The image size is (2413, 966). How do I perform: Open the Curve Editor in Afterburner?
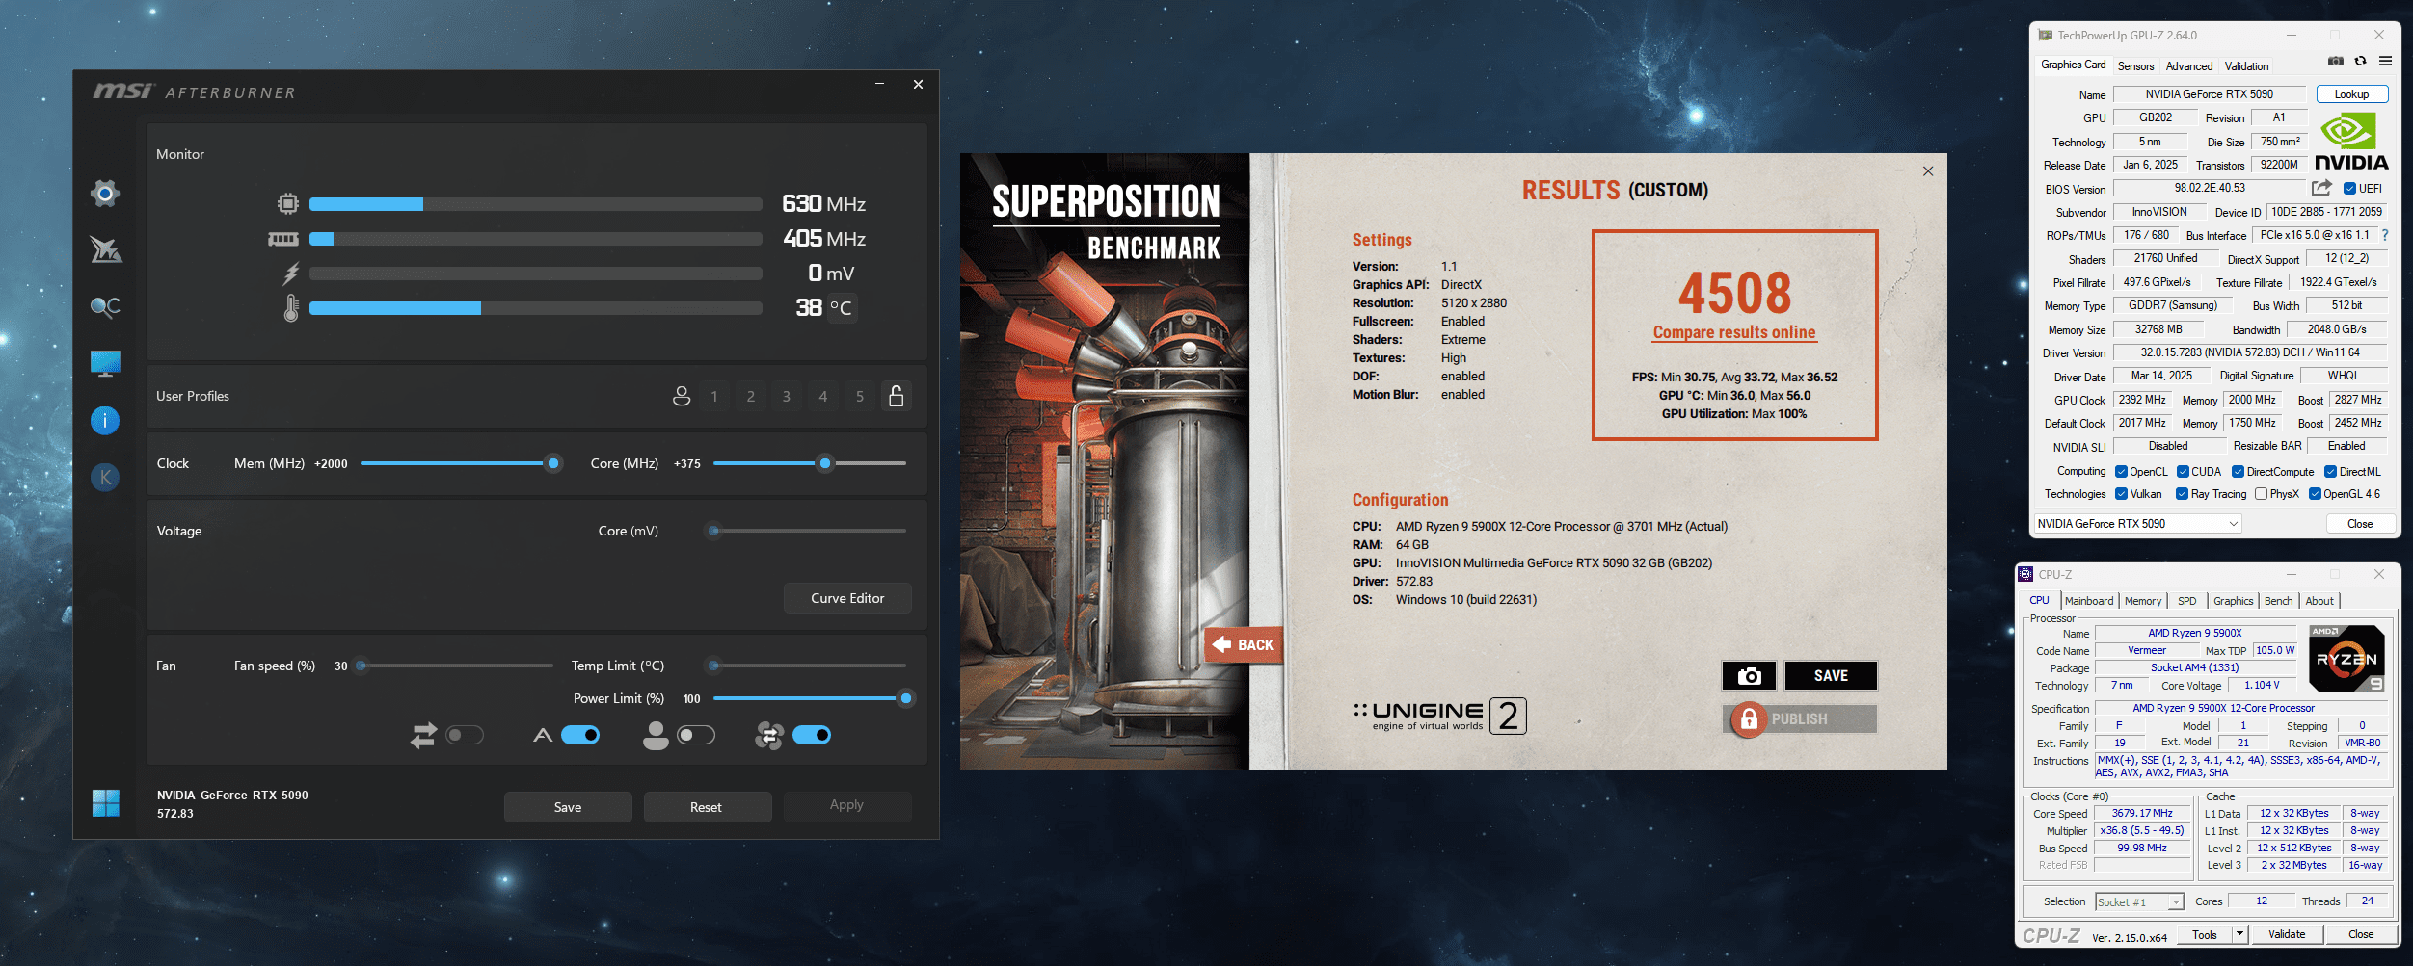pyautogui.click(x=847, y=598)
